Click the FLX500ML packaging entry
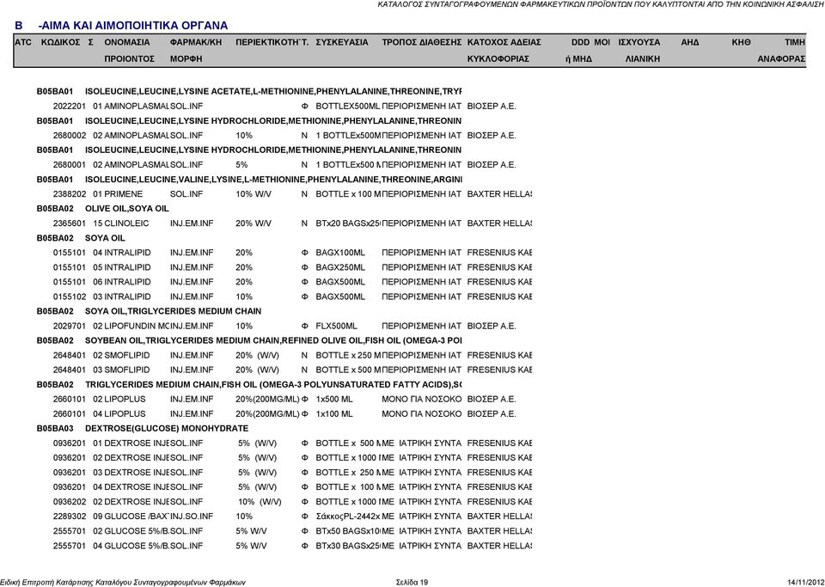The image size is (825, 587). tap(336, 326)
